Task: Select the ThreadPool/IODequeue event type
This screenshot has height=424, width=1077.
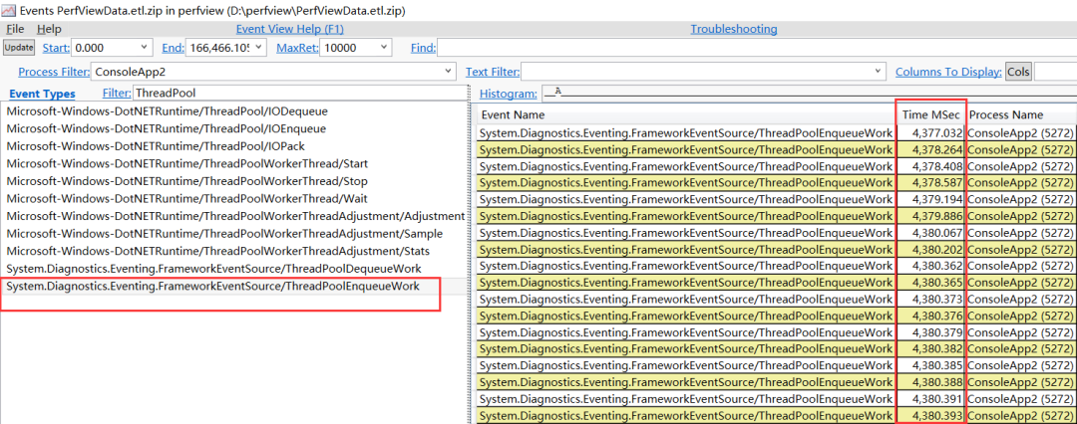Action: tap(167, 111)
